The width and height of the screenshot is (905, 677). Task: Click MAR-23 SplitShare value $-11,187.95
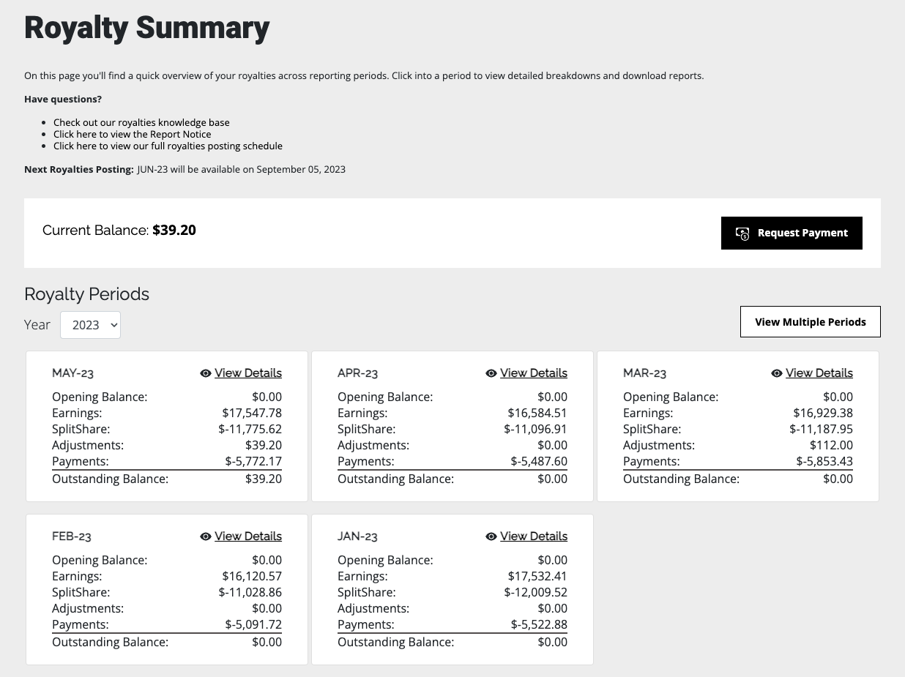[x=821, y=430]
